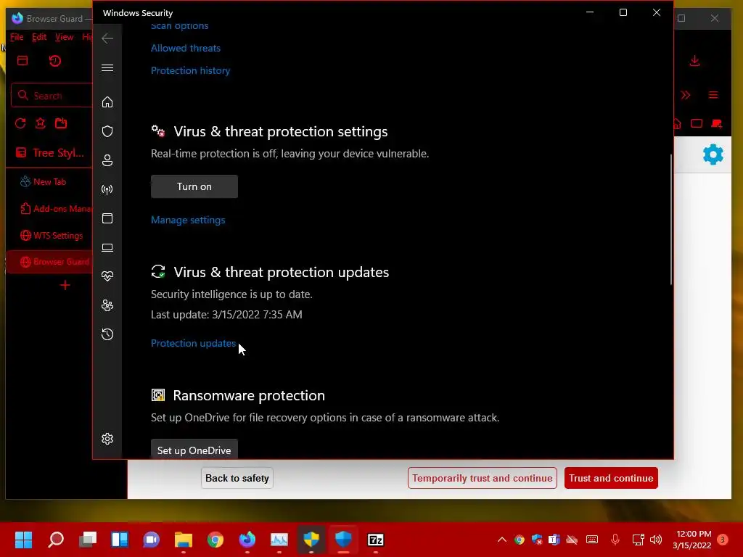
Task: Open Home in Windows Security sidebar
Action: [107, 102]
